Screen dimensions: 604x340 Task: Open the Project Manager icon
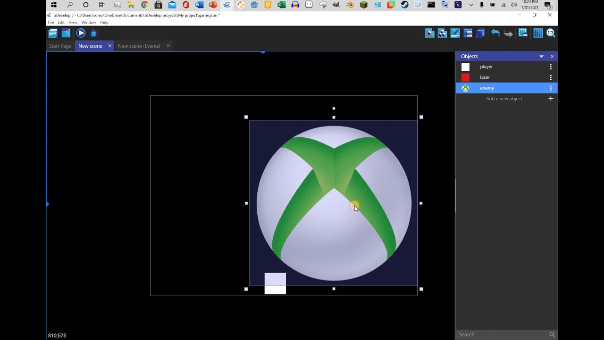[53, 33]
